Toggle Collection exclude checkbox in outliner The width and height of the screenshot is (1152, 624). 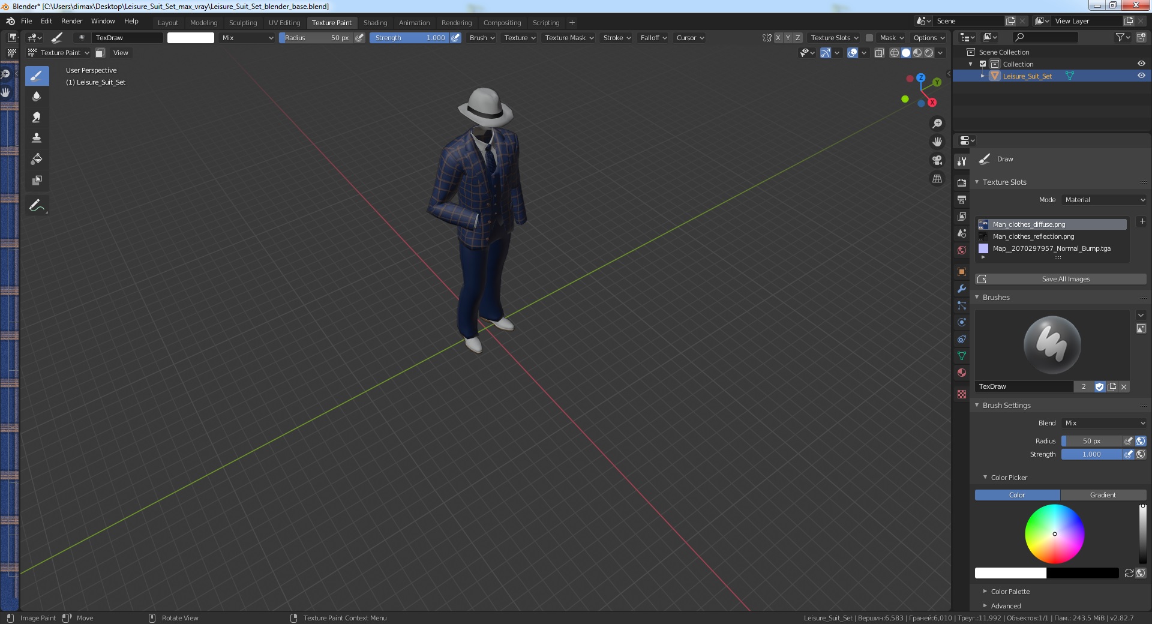pos(983,64)
